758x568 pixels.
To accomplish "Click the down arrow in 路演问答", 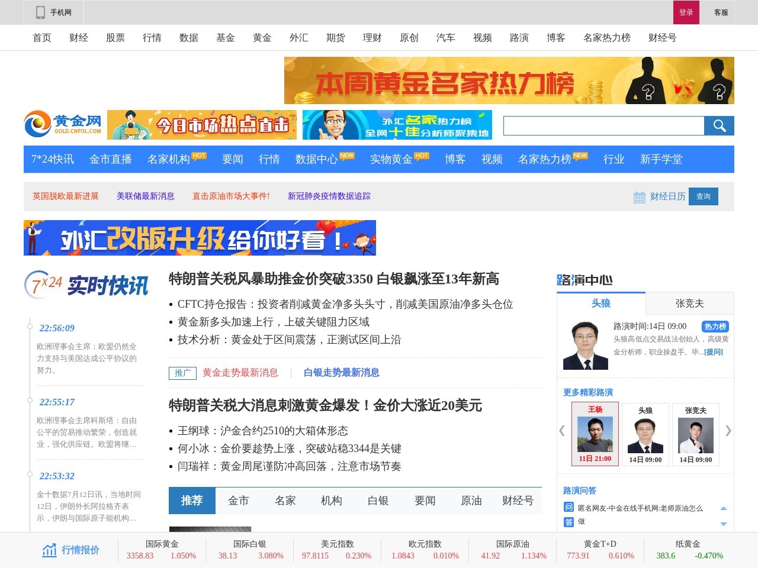I will (723, 524).
